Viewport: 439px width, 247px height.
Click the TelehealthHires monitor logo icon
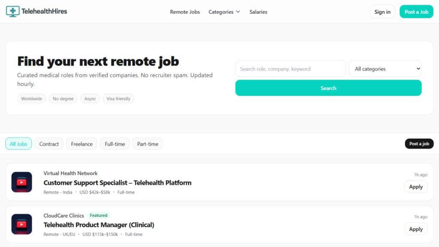tap(12, 12)
